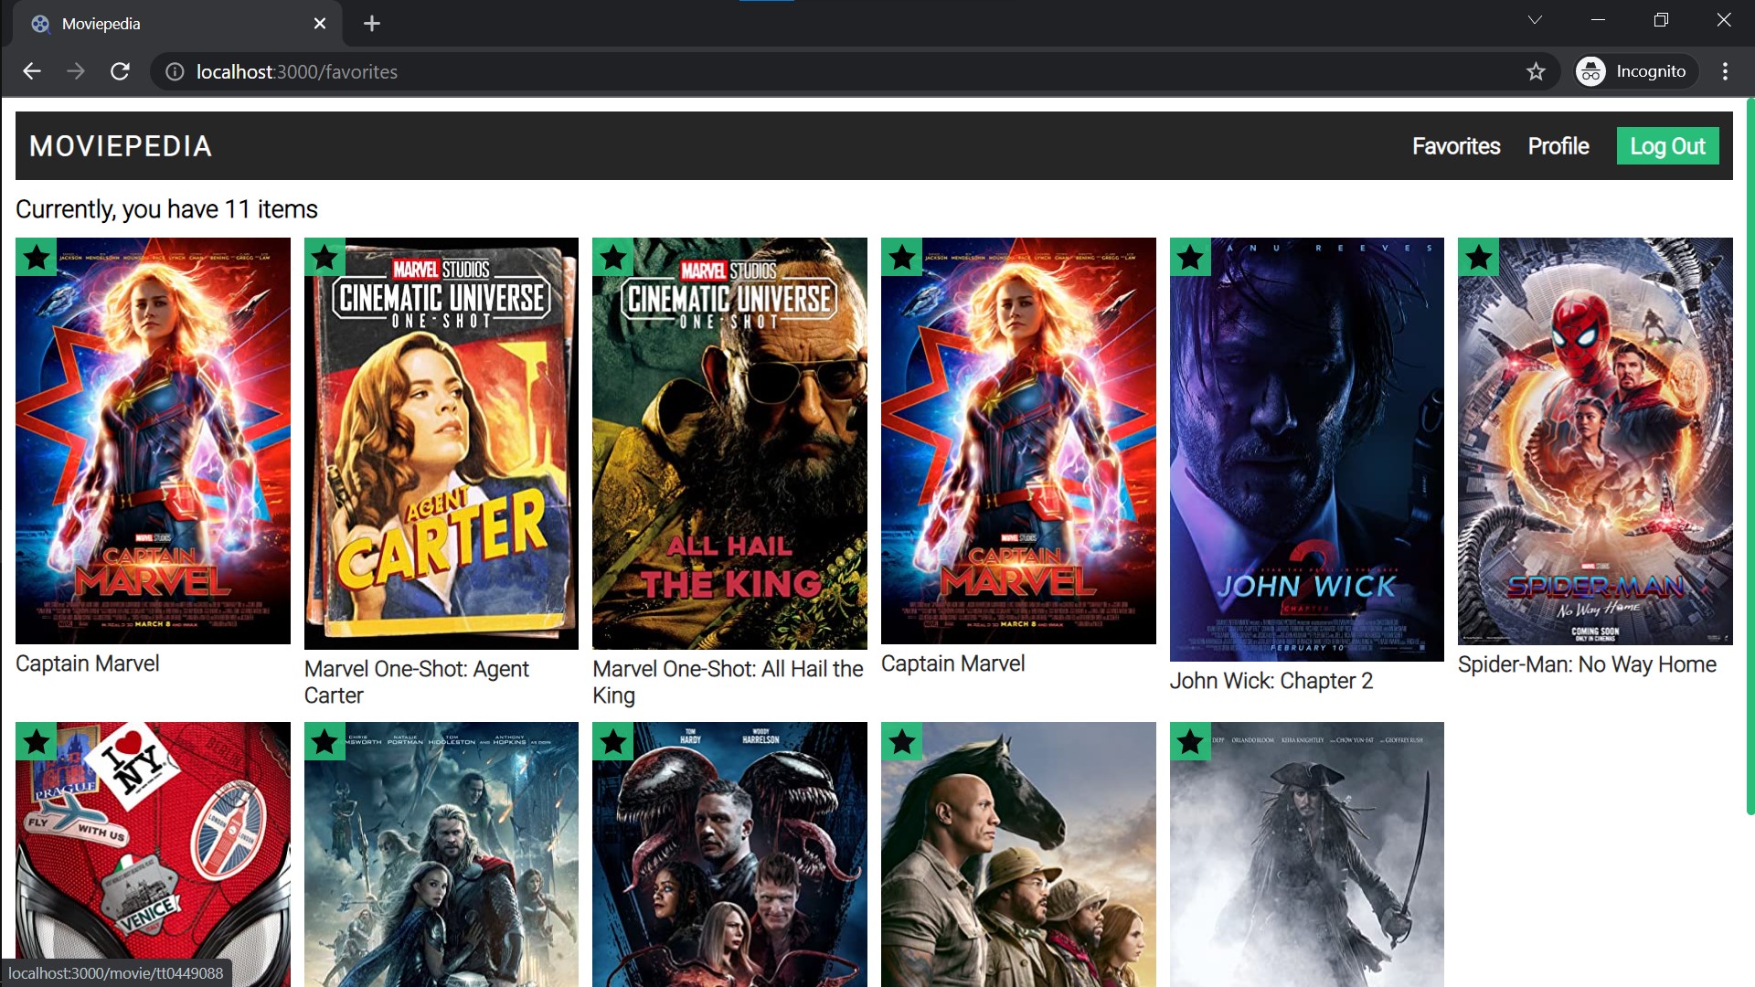Open the Favorites navigation link
The width and height of the screenshot is (1755, 987).
[1455, 145]
